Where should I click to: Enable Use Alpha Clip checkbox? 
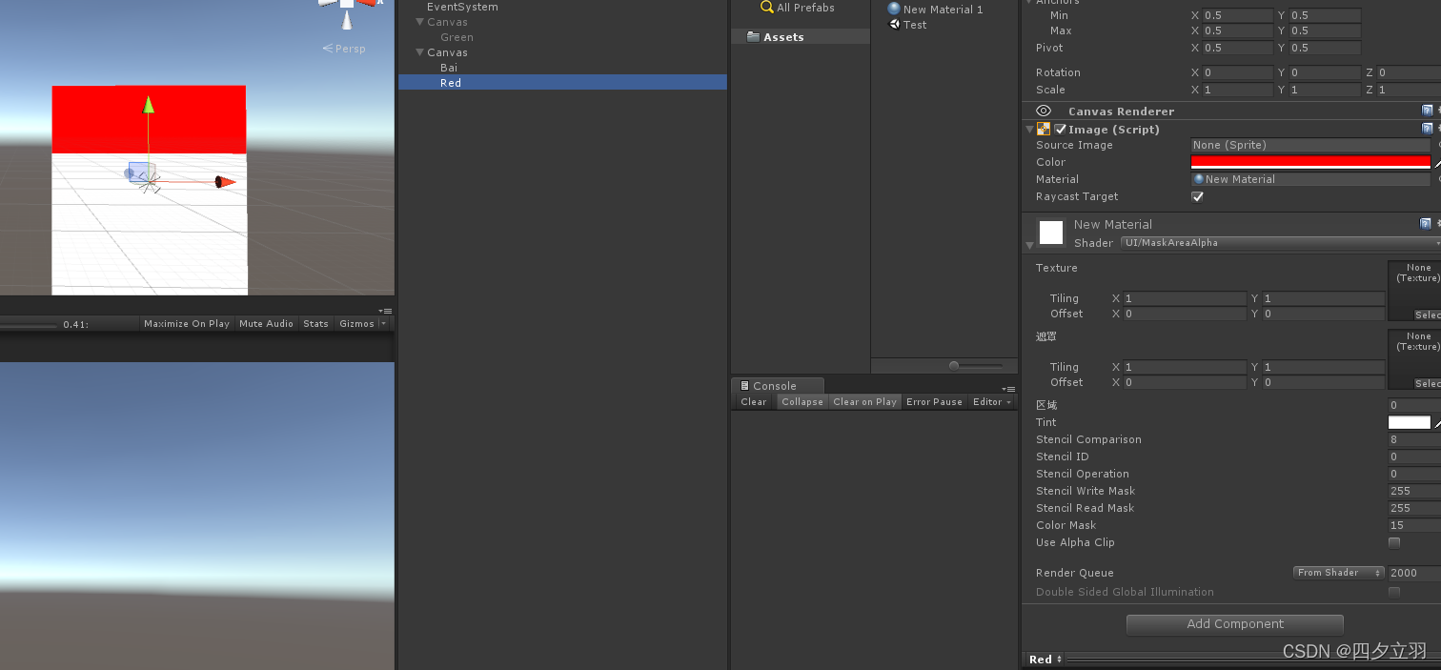tap(1394, 542)
